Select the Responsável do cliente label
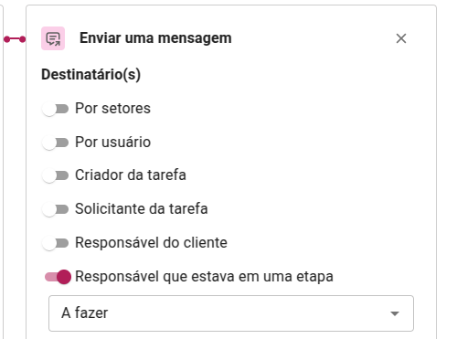The image size is (457, 339). [151, 243]
